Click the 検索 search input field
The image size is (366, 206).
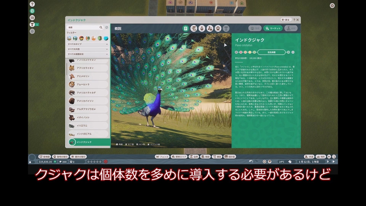[x=85, y=27]
